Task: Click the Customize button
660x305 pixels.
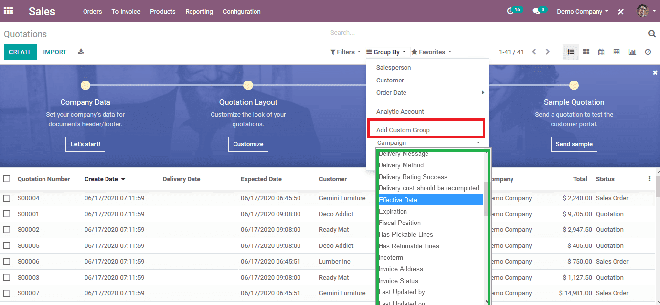Action: 248,144
